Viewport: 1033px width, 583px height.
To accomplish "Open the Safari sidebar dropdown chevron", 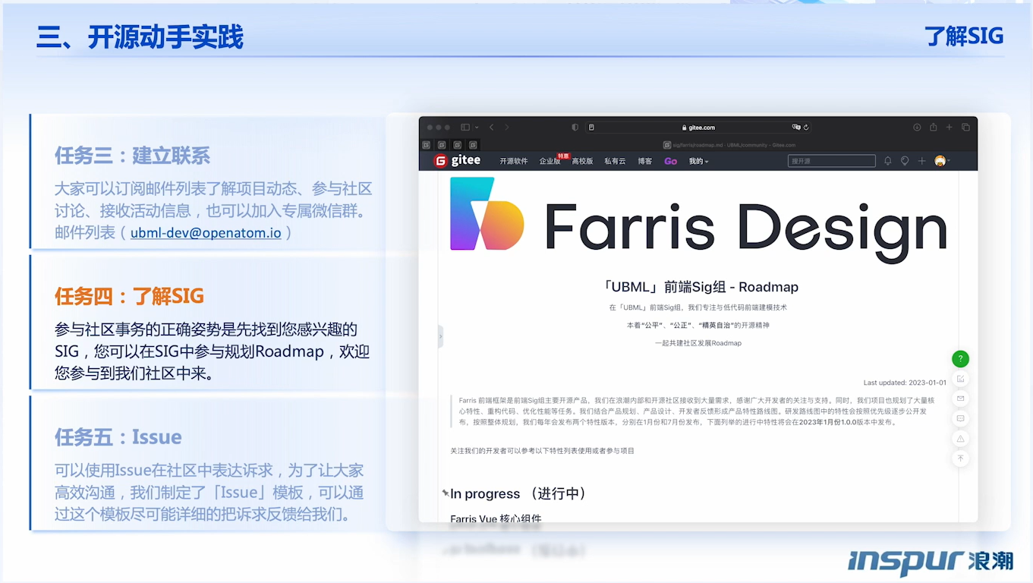I will coord(476,128).
